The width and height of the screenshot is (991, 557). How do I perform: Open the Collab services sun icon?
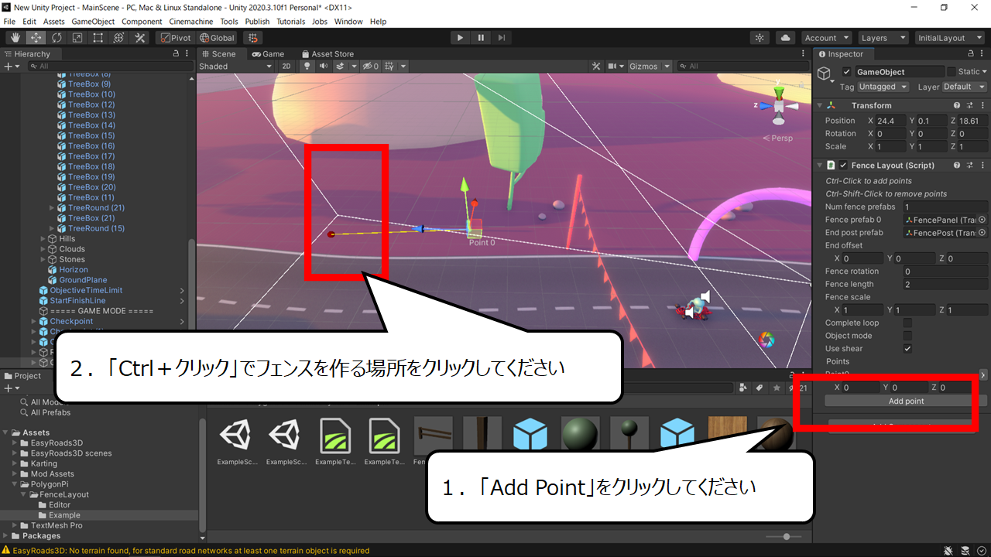(760, 38)
